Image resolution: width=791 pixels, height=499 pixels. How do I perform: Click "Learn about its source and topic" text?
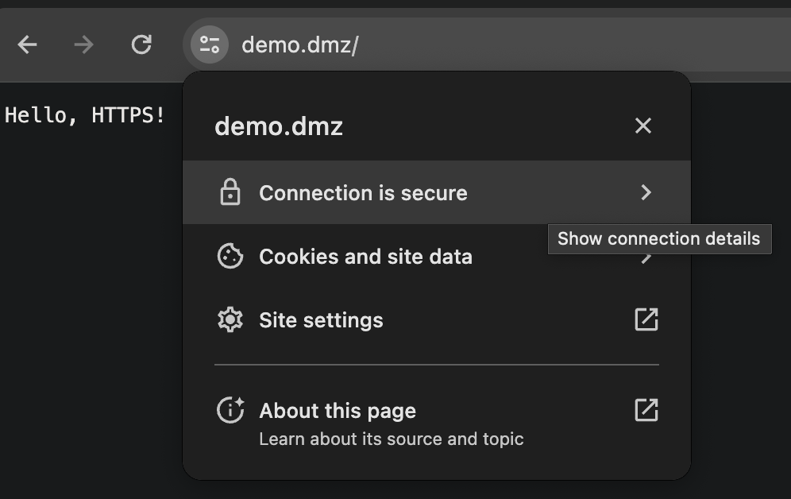(391, 439)
